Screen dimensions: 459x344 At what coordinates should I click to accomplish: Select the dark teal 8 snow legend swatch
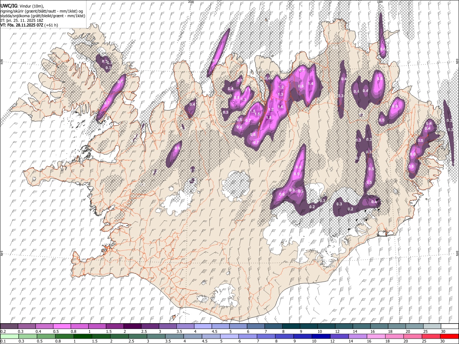click(x=291, y=326)
